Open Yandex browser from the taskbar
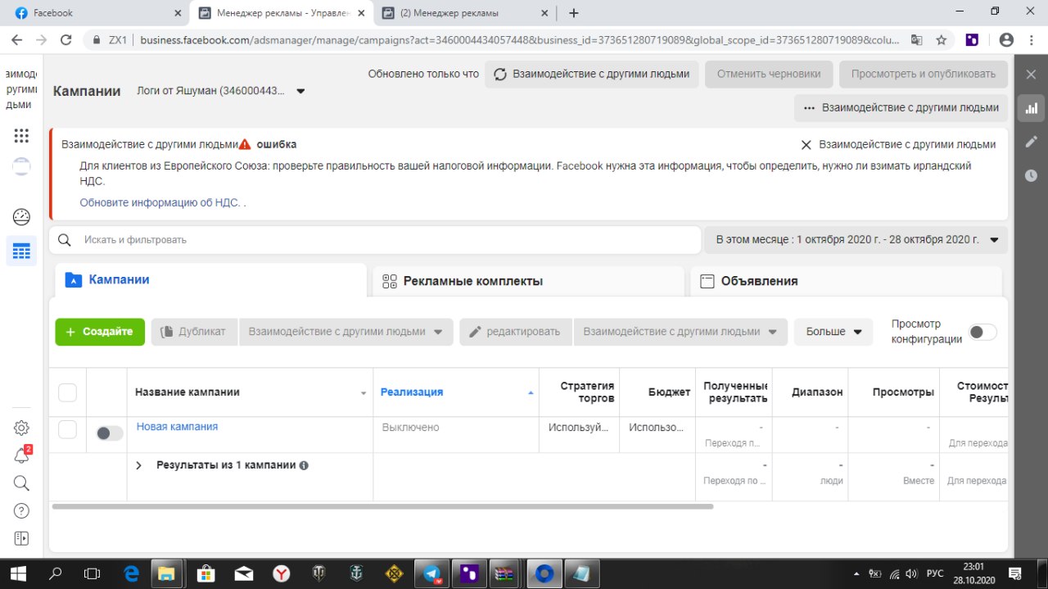1048x589 pixels. coord(281,573)
